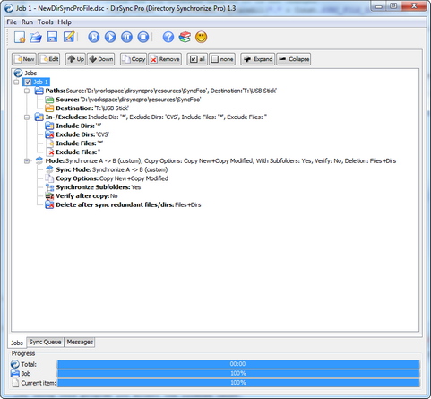This screenshot has height=399, width=431.
Task: Click the edit notepad-with-pencil toolbar icon
Action: pos(69,37)
